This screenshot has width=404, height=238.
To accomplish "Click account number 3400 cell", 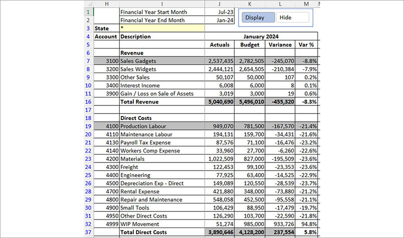I will [107, 85].
